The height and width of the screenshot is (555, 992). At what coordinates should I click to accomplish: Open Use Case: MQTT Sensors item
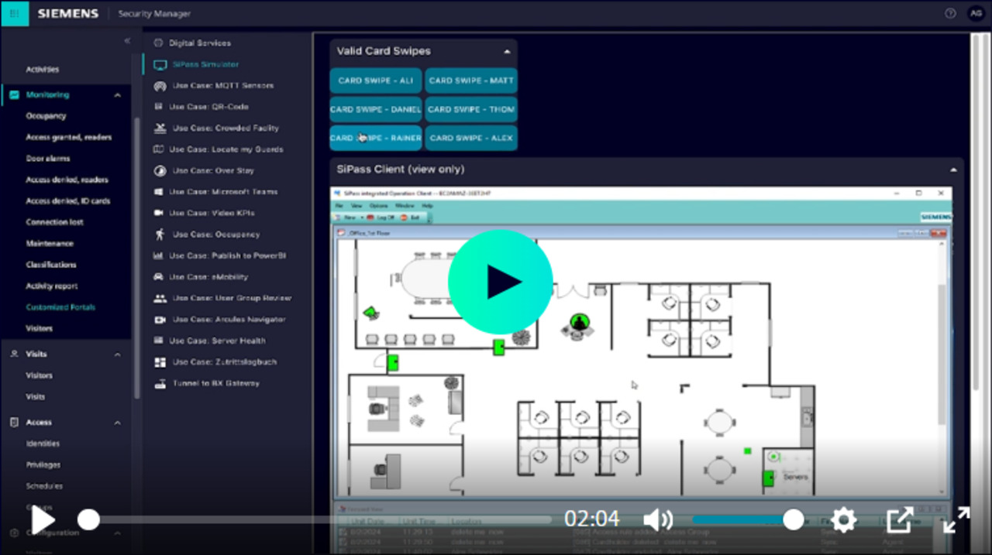tap(222, 86)
